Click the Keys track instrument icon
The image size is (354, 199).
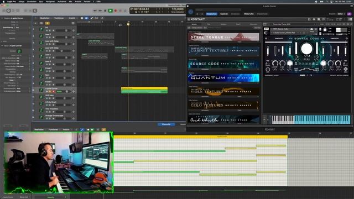pyautogui.click(x=41, y=76)
